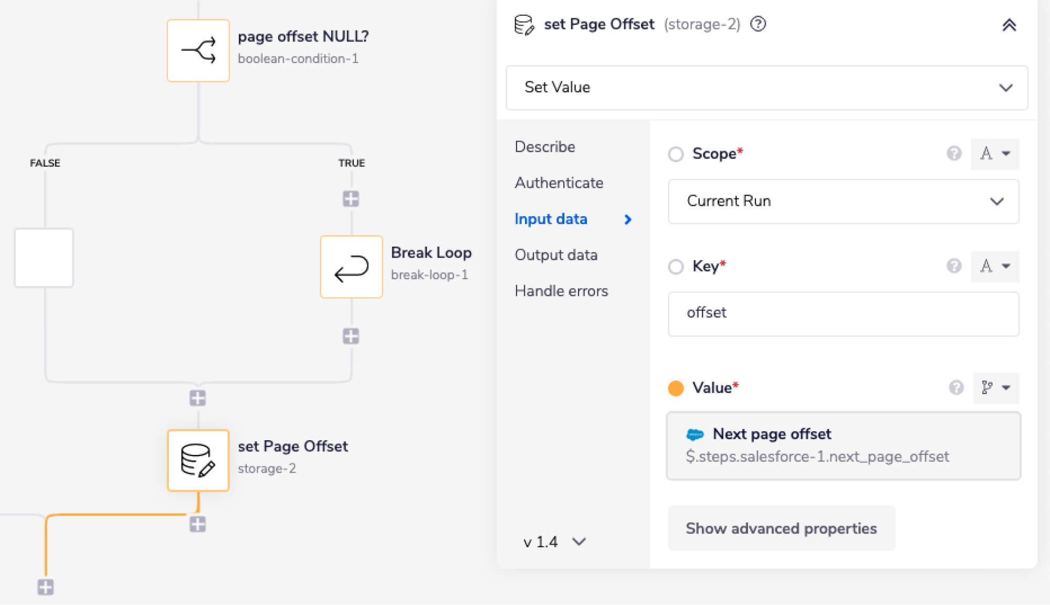Switch to the Output data tab
This screenshot has width=1050, height=605.
point(556,255)
